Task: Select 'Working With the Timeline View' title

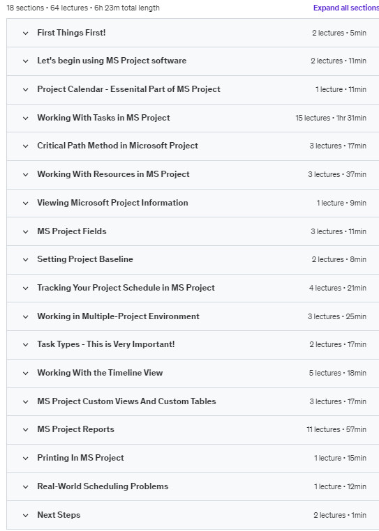Action: point(100,373)
